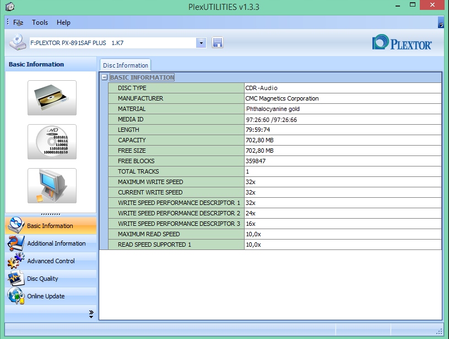Open the File menu
This screenshot has width=449, height=339.
(18, 23)
